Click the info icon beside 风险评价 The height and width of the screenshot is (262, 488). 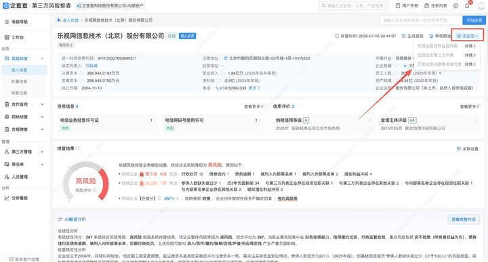point(94,190)
